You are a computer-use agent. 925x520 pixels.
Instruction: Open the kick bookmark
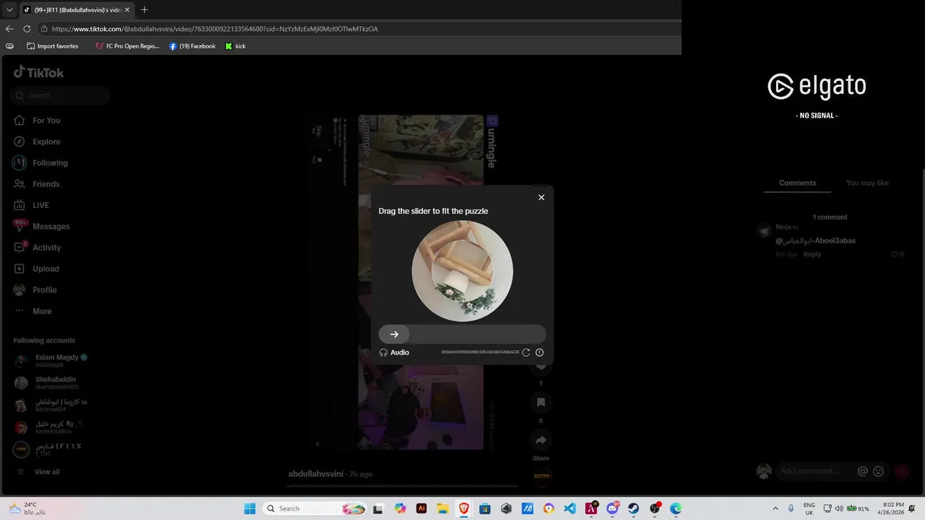click(236, 46)
